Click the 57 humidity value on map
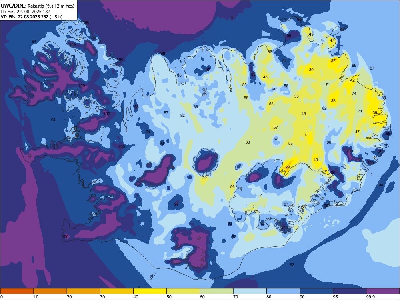Image resolution: width=400 pixels, height=300 pixels. pyautogui.click(x=276, y=128)
